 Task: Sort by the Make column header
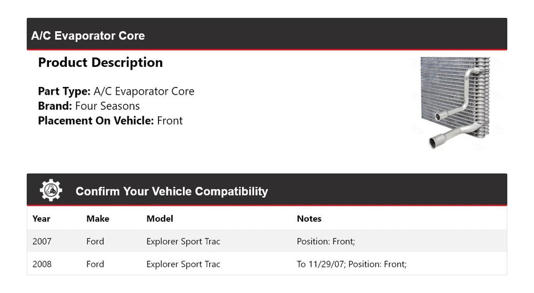pyautogui.click(x=97, y=218)
